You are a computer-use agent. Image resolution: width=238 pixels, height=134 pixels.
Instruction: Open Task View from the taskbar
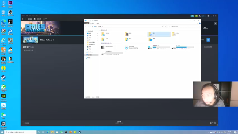[43, 132]
